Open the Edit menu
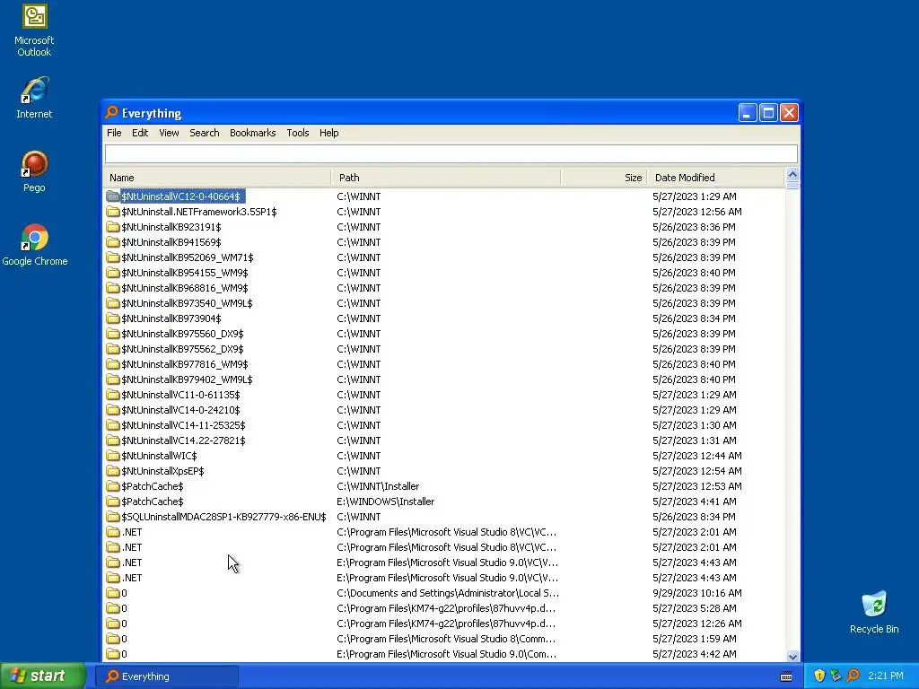The width and height of the screenshot is (919, 689). 140,133
